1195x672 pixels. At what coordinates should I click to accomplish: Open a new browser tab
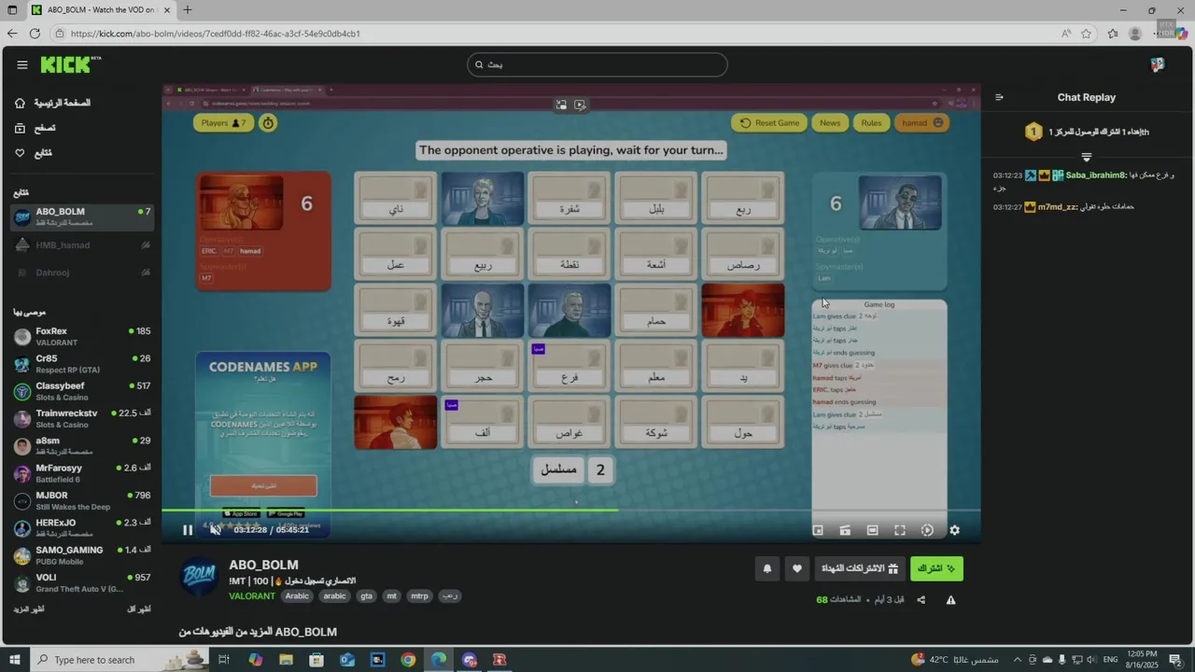click(x=188, y=10)
